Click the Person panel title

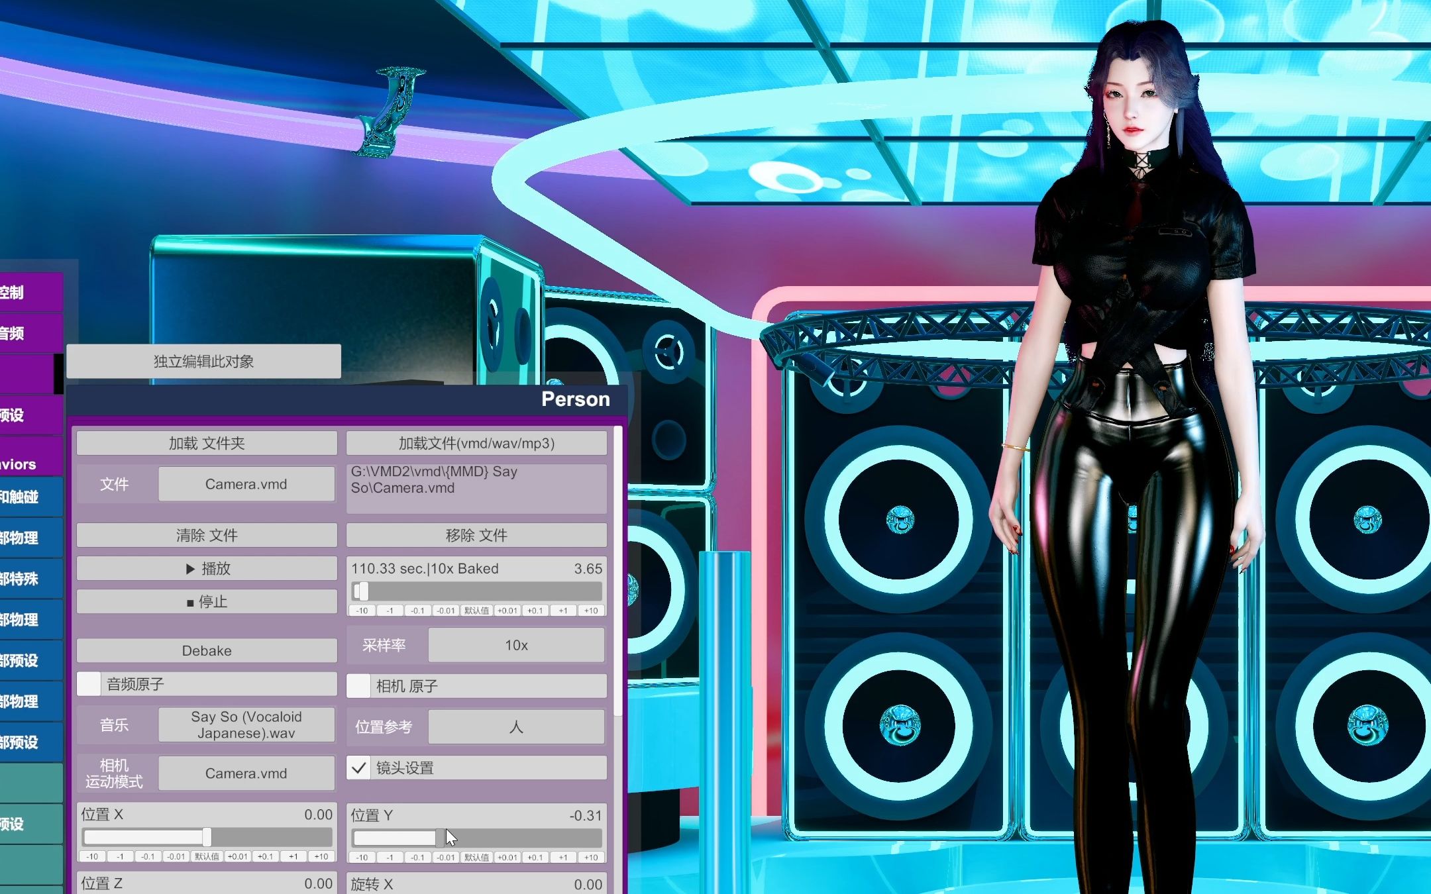pos(575,399)
